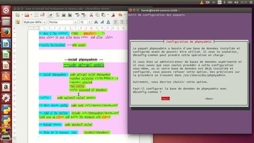Open clock showing 22:12
The width and height of the screenshot is (254, 143).
click(244, 2)
